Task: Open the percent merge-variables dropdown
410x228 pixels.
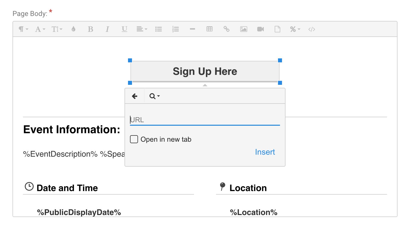Action: coord(295,29)
